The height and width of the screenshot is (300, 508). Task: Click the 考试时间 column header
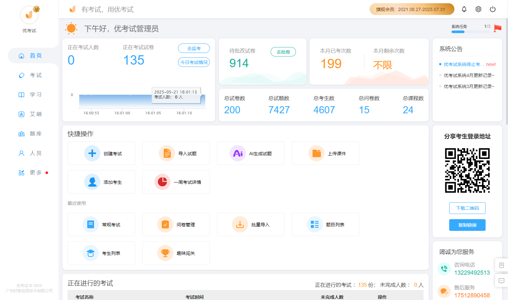[195, 297]
